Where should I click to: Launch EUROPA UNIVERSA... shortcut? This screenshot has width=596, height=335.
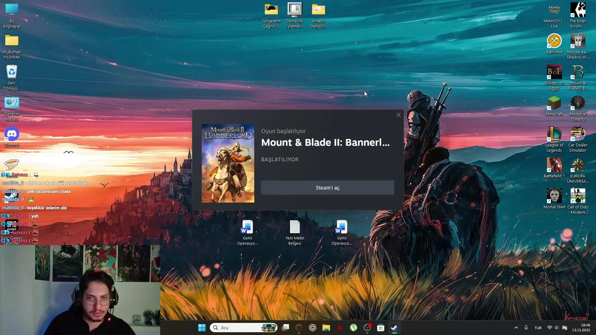pyautogui.click(x=578, y=171)
